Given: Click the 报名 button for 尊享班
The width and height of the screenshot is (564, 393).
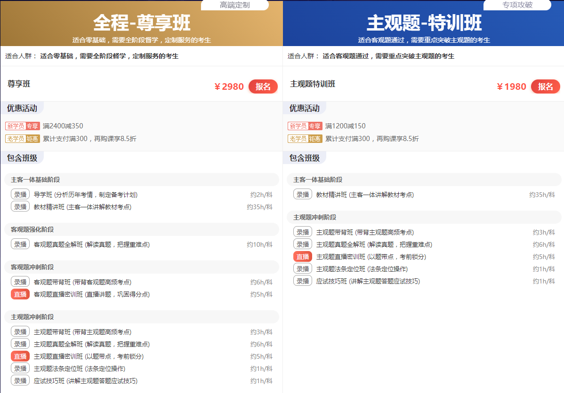Looking at the screenshot, I should pyautogui.click(x=263, y=86).
